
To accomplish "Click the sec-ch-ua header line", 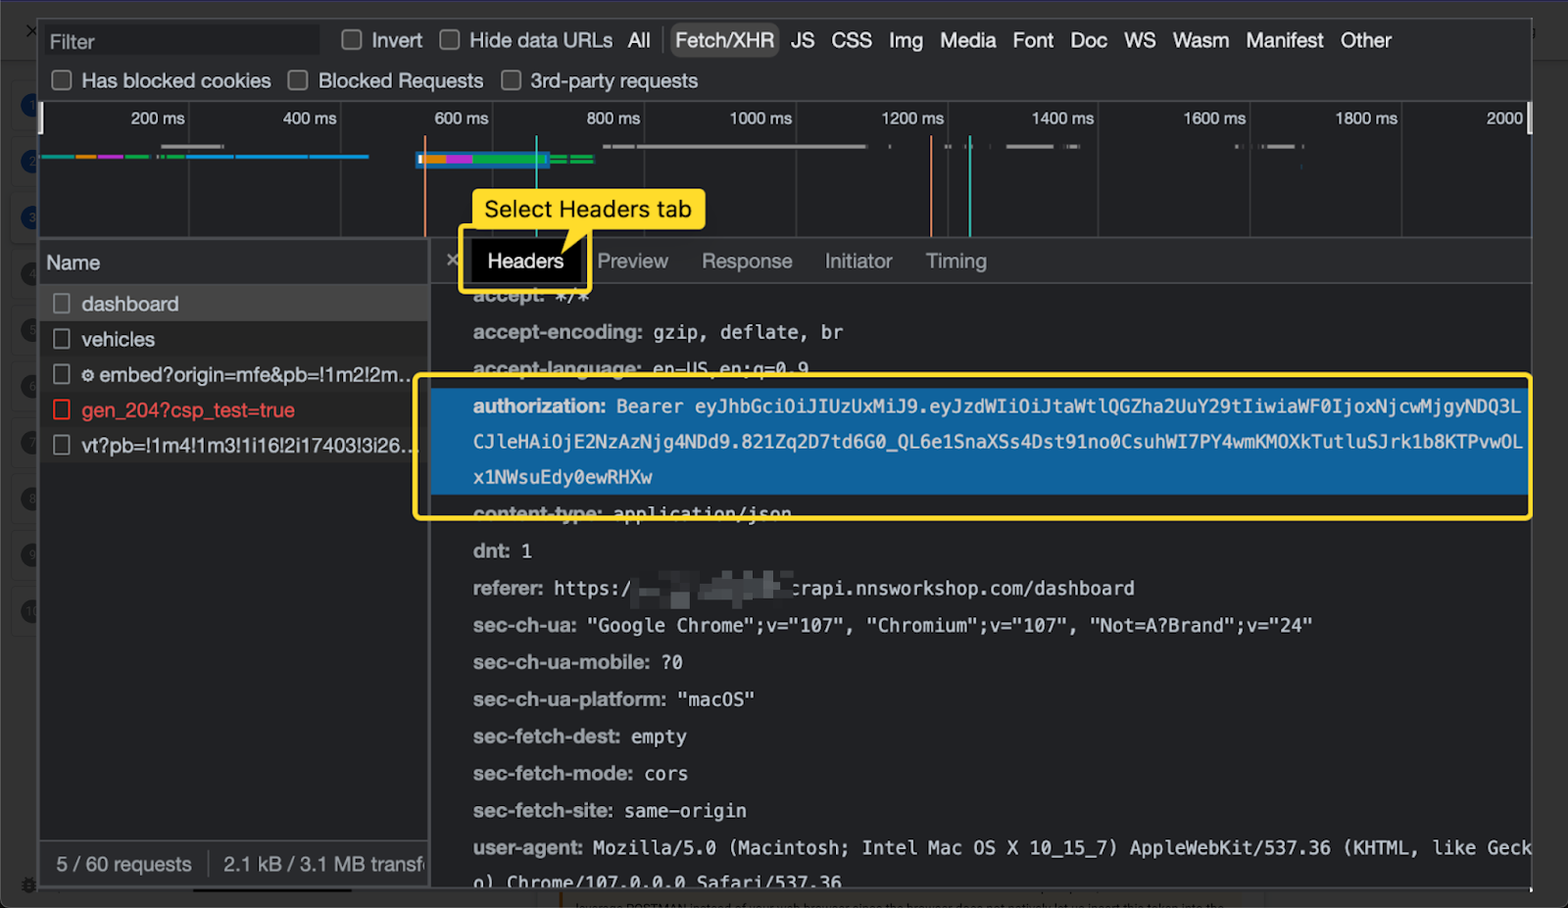I will 893,625.
